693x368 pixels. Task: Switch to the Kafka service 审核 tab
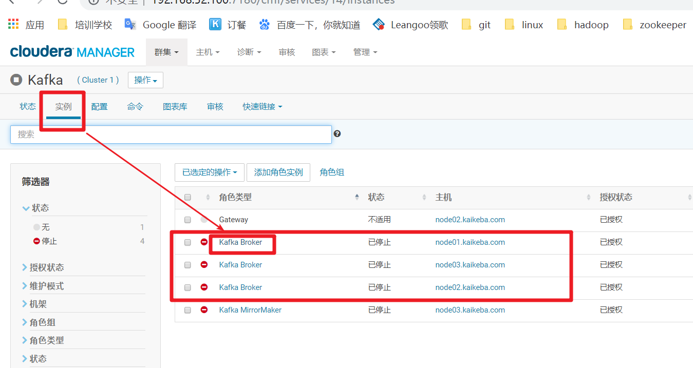coord(215,106)
